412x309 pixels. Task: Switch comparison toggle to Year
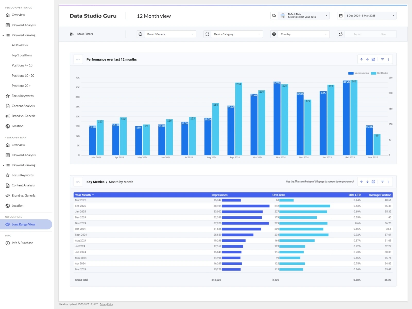[383, 34]
